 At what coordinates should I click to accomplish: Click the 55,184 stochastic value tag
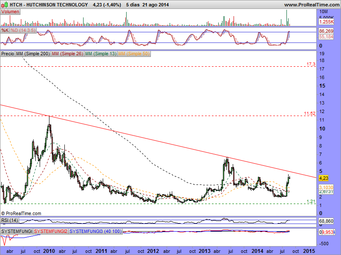(326, 37)
